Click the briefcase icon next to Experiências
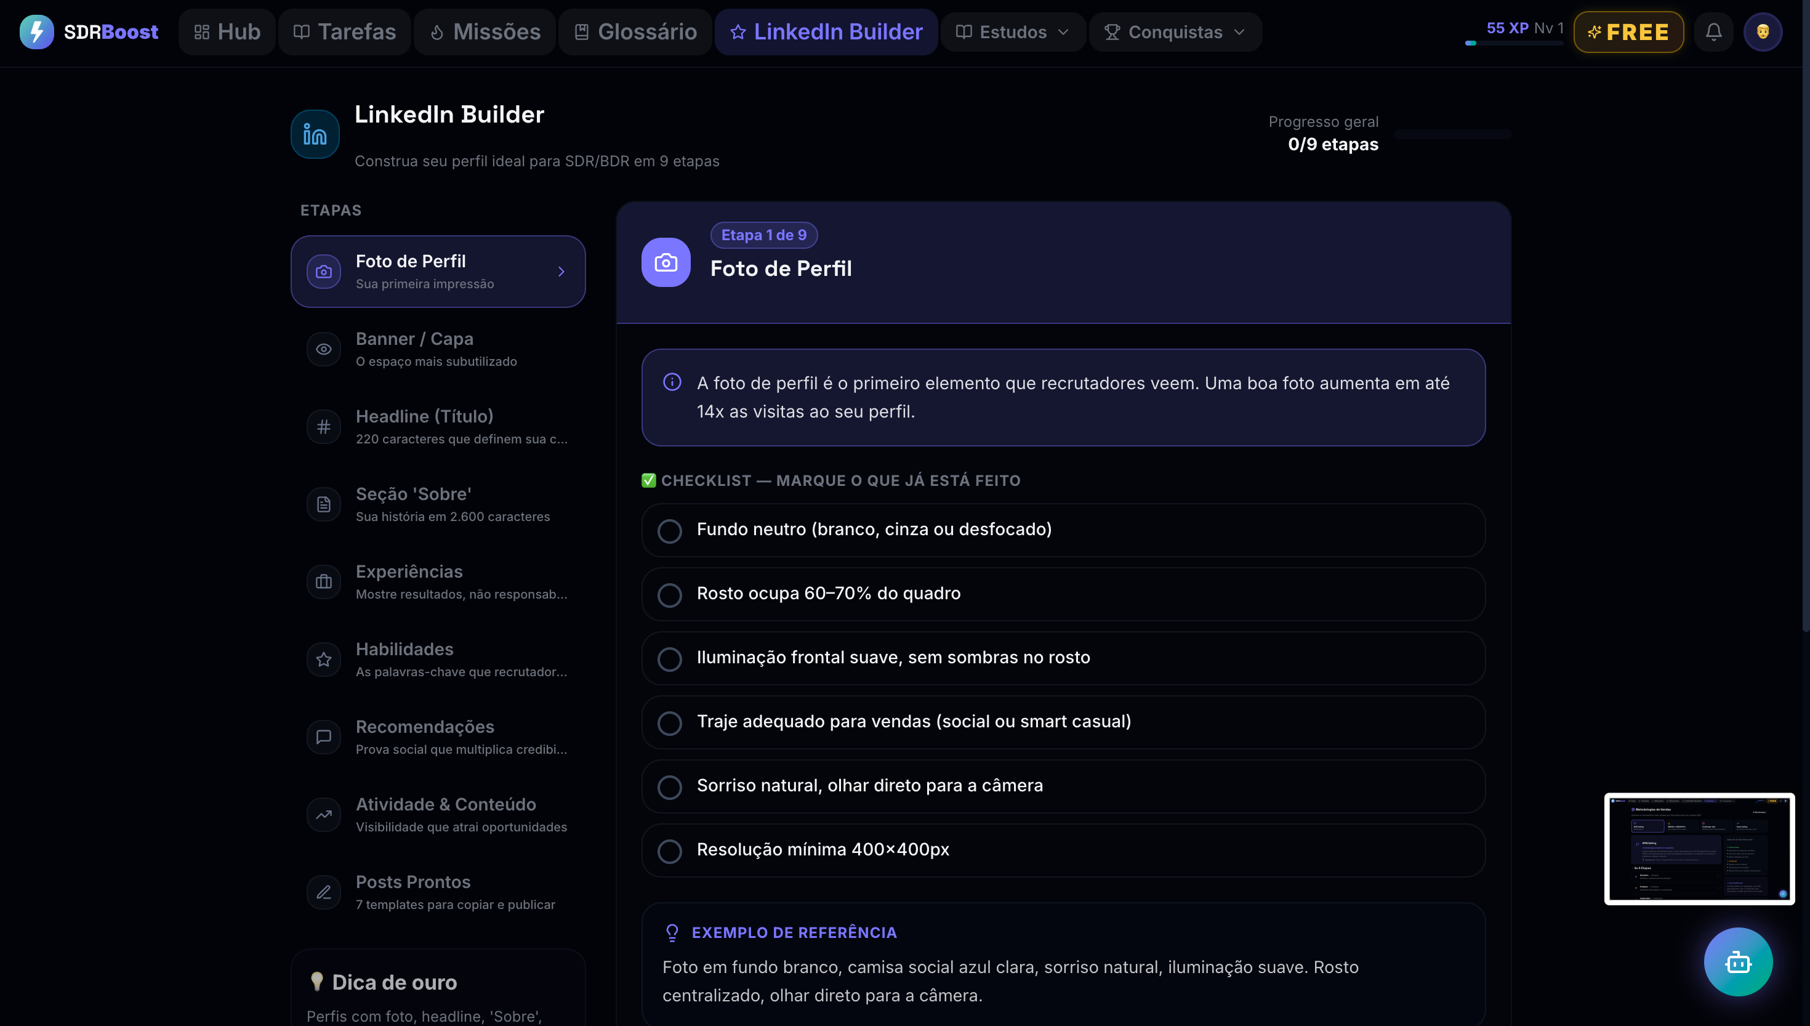The image size is (1810, 1026). coord(323,581)
